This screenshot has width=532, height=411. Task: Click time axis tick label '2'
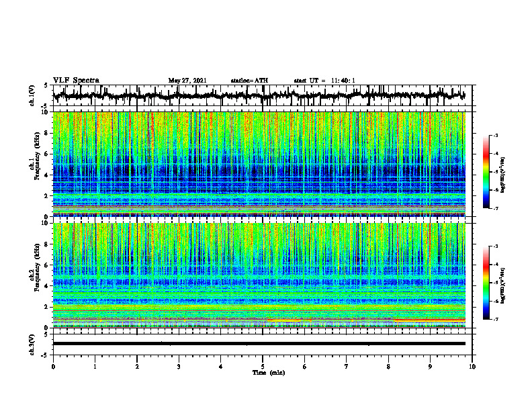tap(137, 367)
